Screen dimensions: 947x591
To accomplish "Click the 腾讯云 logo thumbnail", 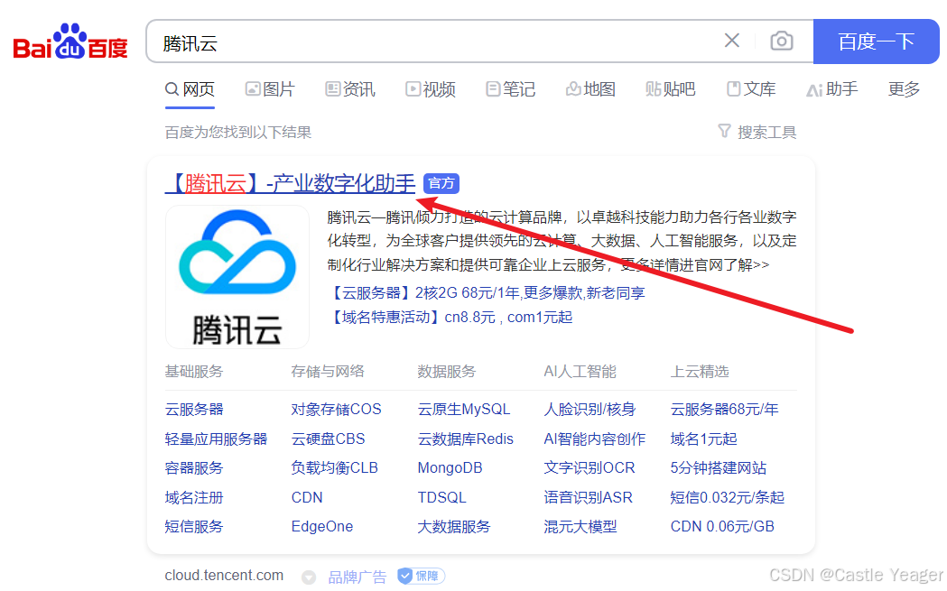I will point(237,277).
